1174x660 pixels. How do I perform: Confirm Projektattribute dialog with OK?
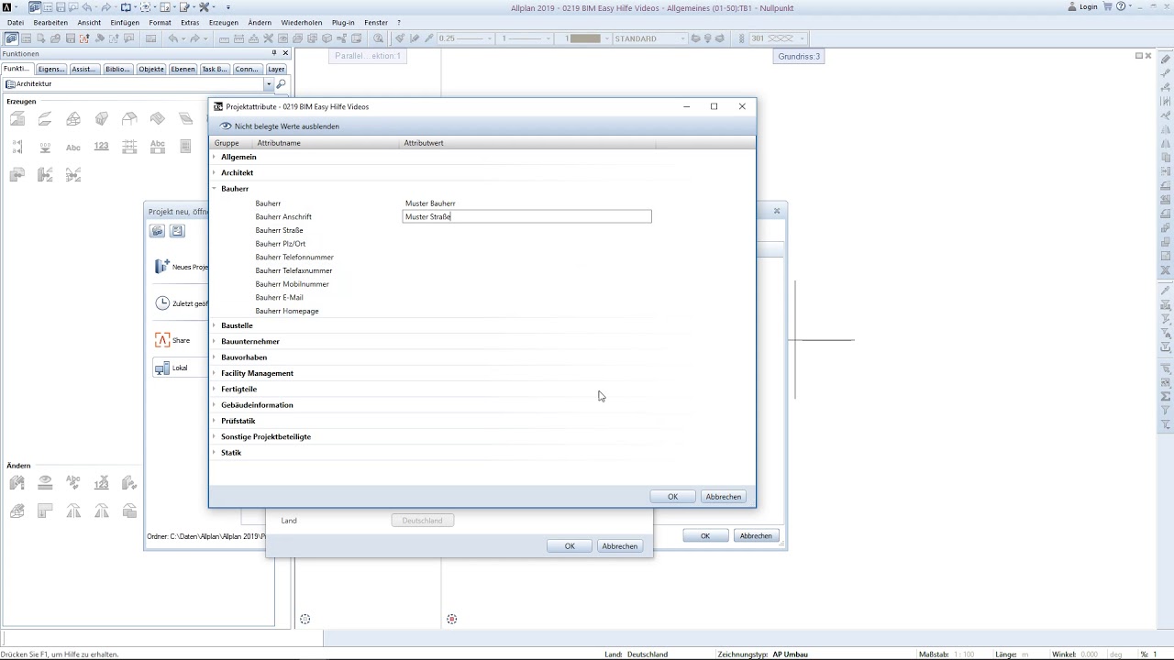(x=672, y=497)
